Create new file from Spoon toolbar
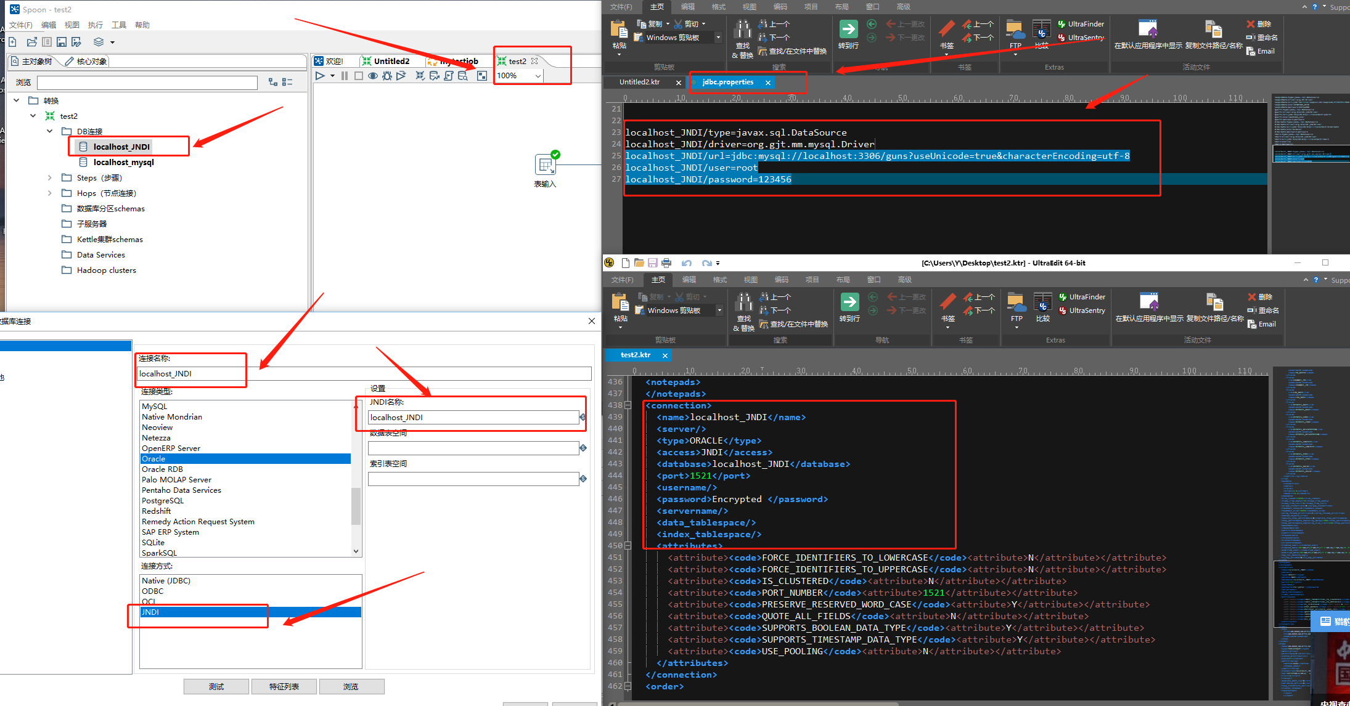The height and width of the screenshot is (706, 1350). click(x=12, y=42)
